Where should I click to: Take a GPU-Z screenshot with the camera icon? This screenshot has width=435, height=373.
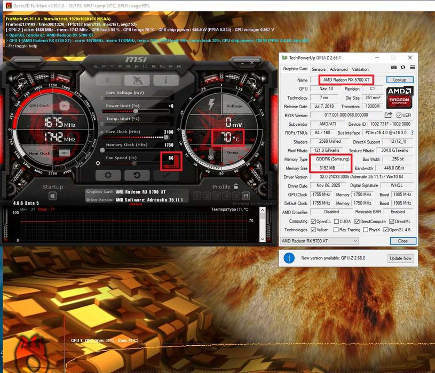[x=394, y=67]
